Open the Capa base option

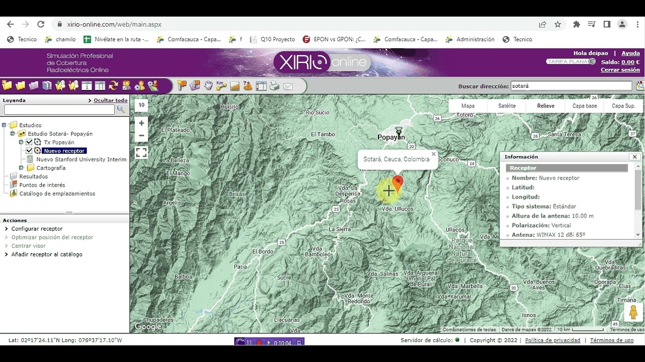point(585,106)
